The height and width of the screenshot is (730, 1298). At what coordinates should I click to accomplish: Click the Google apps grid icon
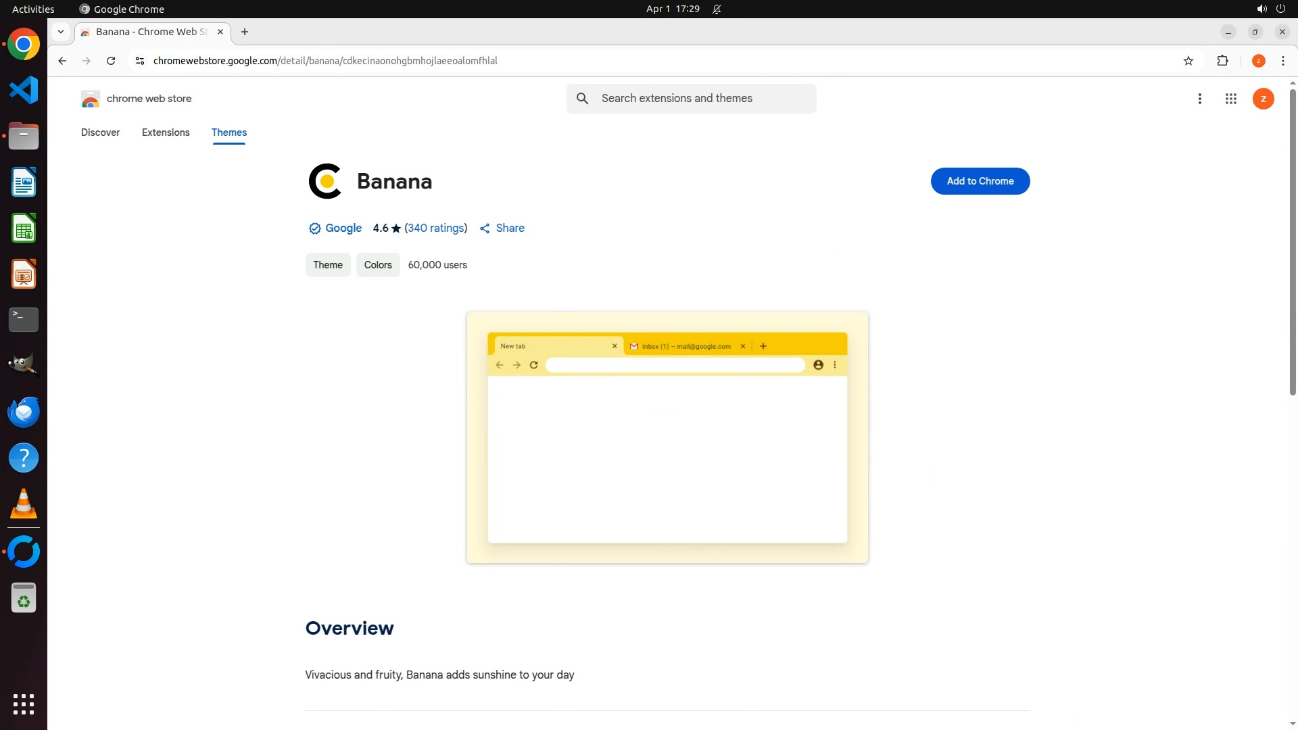point(1230,99)
